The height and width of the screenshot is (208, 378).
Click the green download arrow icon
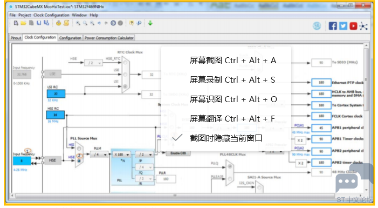150,23
